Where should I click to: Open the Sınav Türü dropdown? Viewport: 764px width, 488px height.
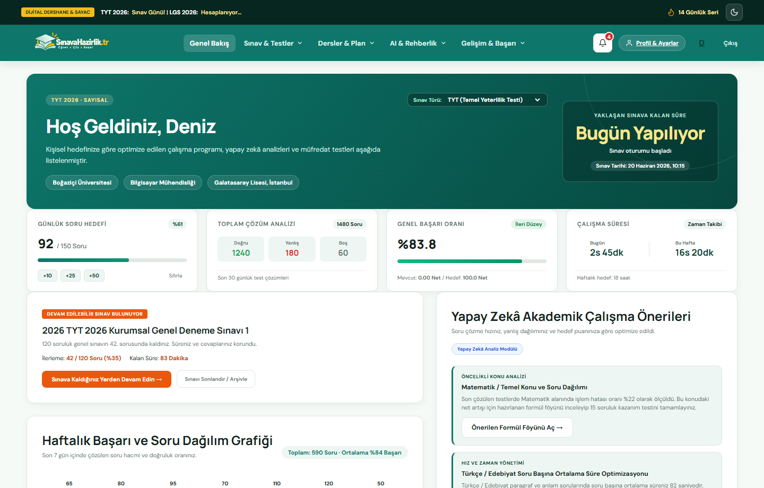477,100
